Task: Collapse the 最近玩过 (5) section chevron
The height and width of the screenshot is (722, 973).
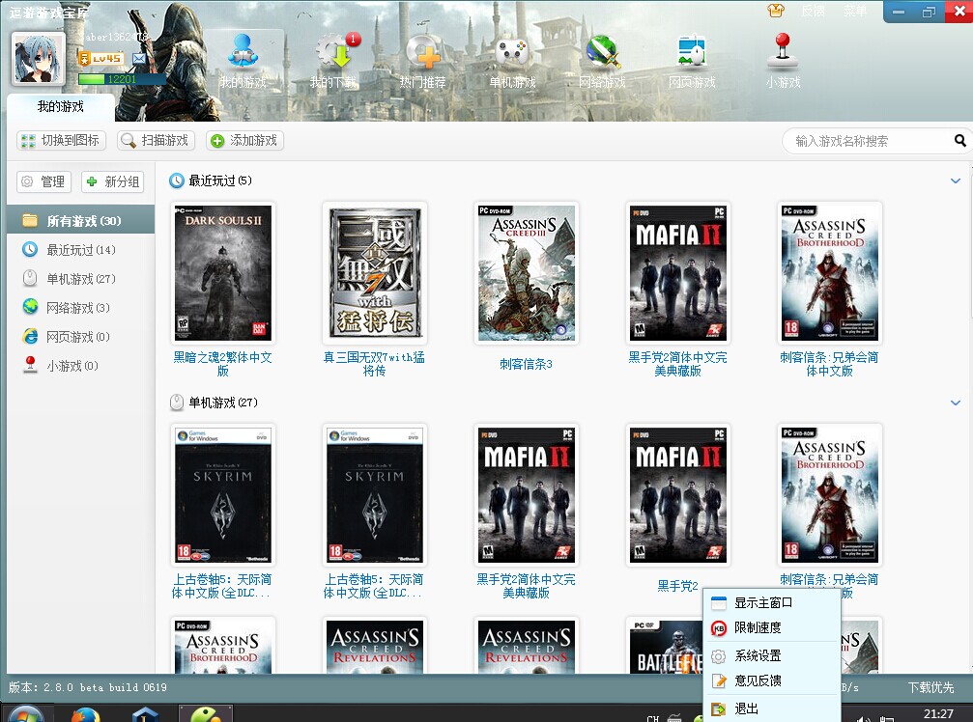Action: (955, 180)
